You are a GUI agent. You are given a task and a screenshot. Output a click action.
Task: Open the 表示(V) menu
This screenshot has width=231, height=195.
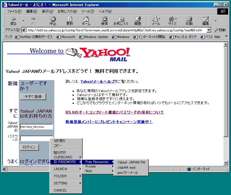[47, 11]
